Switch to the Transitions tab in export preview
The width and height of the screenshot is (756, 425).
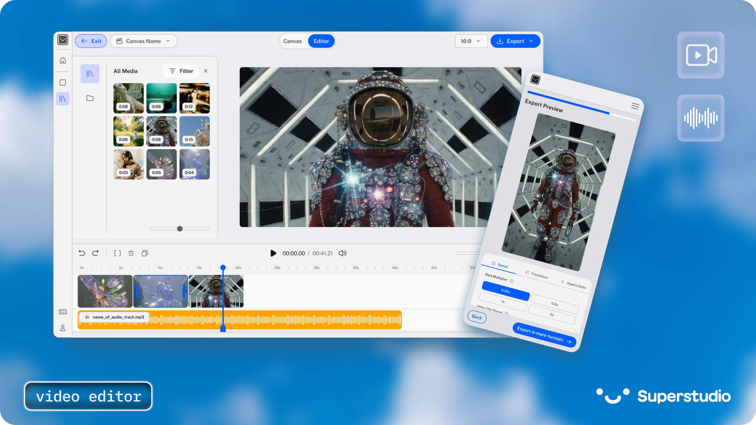[536, 275]
